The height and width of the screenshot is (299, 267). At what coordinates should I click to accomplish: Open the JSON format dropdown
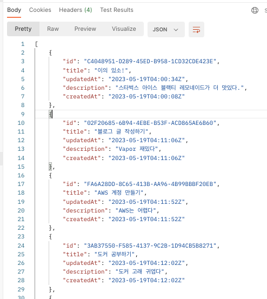(166, 29)
